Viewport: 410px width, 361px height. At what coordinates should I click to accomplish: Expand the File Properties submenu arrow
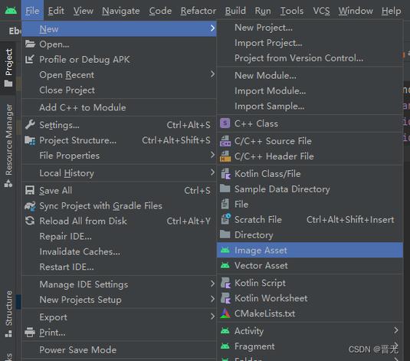[212, 155]
